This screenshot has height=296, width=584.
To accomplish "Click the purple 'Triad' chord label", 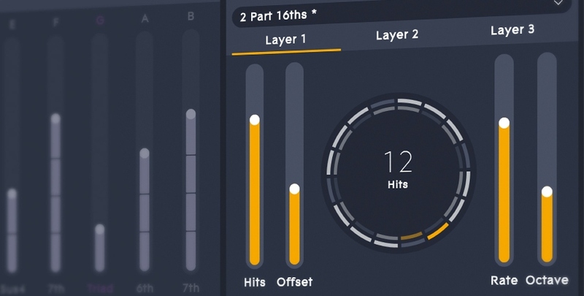I will [x=101, y=288].
